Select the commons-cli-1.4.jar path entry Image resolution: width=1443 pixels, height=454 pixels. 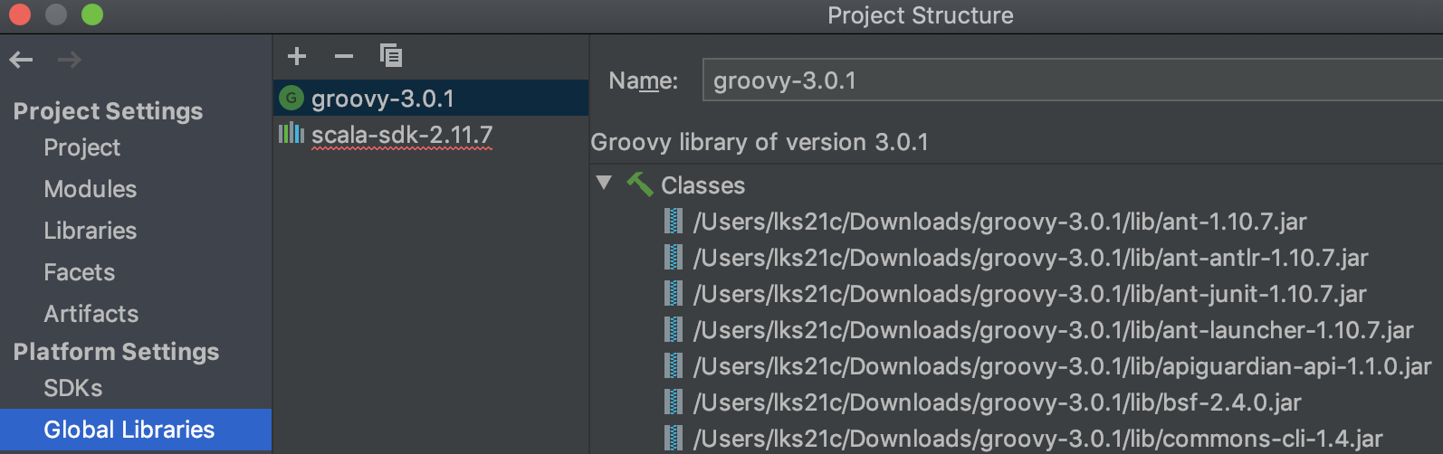1038,439
